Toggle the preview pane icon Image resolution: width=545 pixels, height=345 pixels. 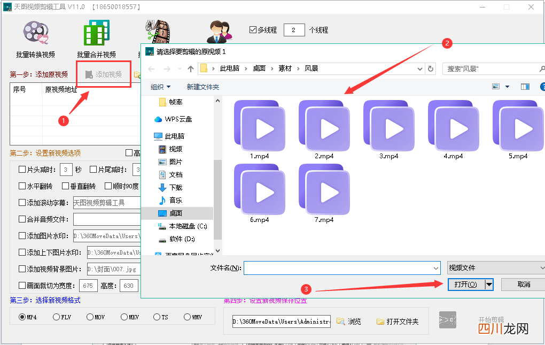click(525, 87)
